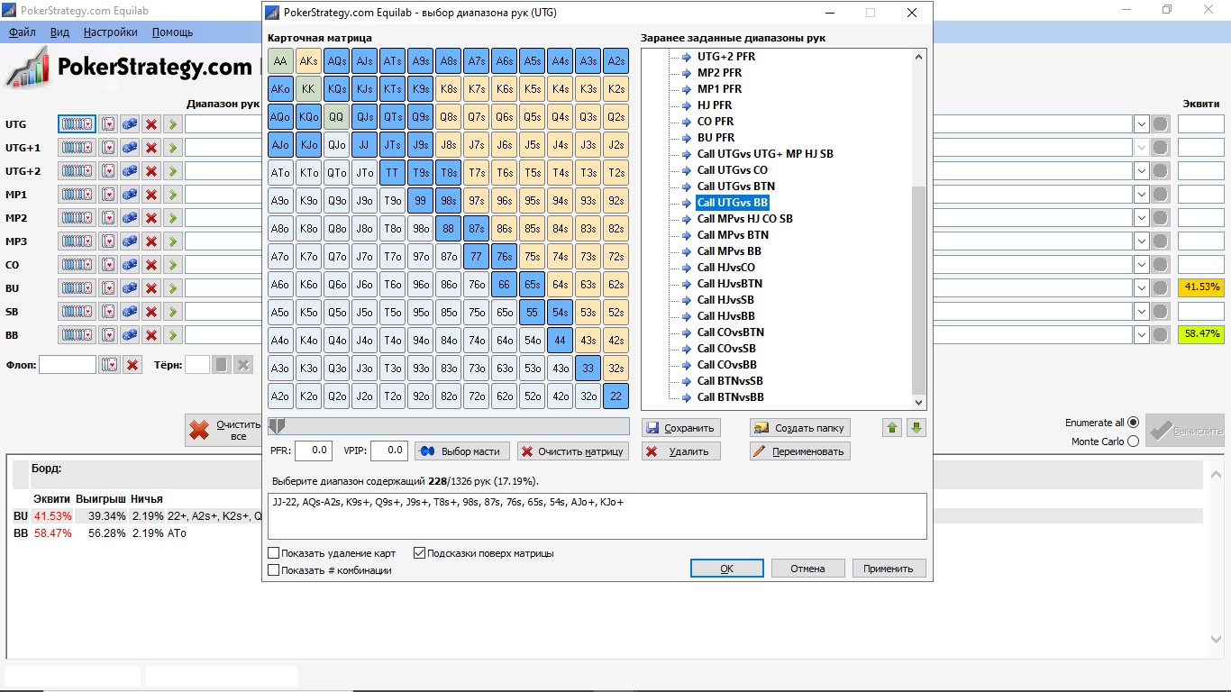Move the selected range down with the green down arrow

(x=916, y=428)
